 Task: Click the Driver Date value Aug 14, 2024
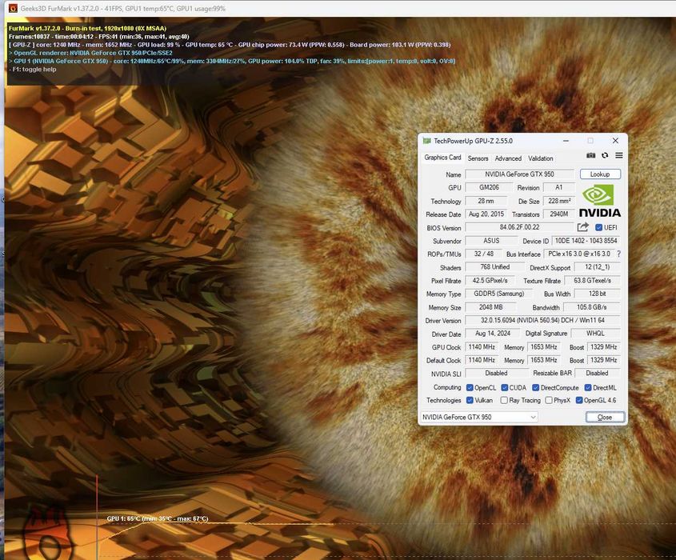point(493,334)
